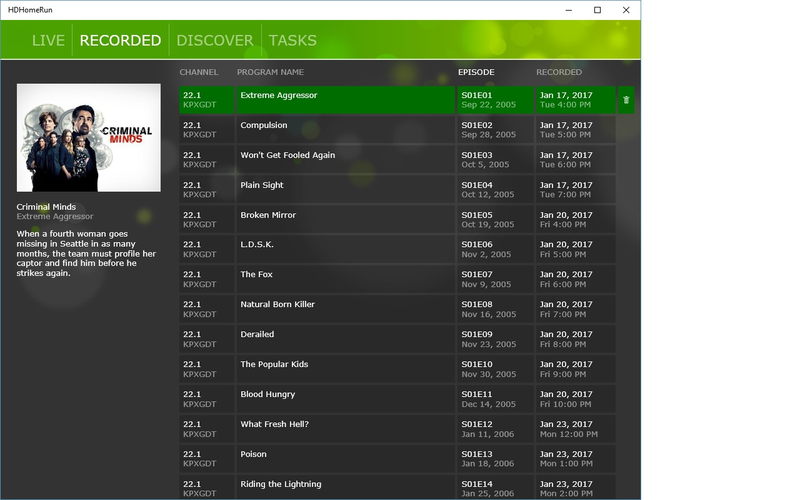Switch to the LIVE tab
800x500 pixels.
click(x=49, y=40)
